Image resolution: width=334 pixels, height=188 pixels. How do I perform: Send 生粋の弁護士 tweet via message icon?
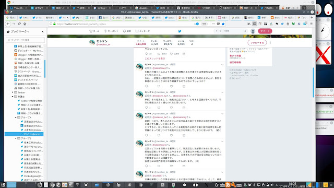point(184,86)
